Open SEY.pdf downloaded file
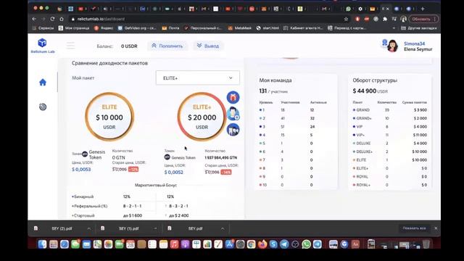The height and width of the screenshot is (261, 464). point(195,228)
